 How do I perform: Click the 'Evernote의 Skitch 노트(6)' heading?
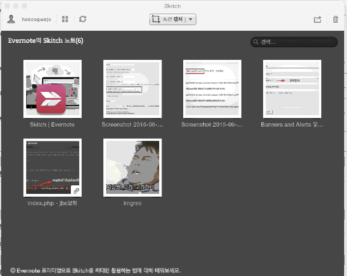pyautogui.click(x=46, y=40)
